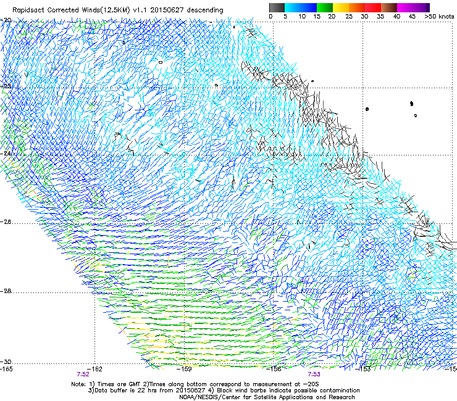Select the longitude label '-156'
This screenshot has width=457, height=401.
click(x=274, y=369)
